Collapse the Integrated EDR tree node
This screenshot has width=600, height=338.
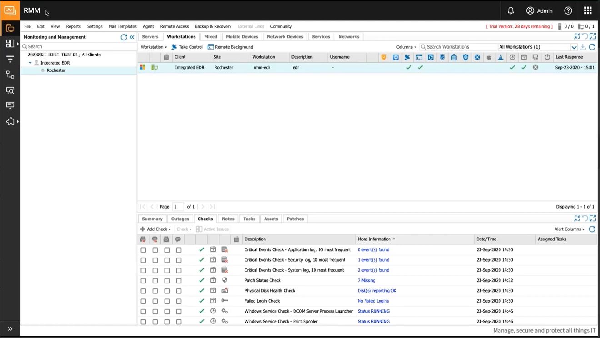coord(30,63)
